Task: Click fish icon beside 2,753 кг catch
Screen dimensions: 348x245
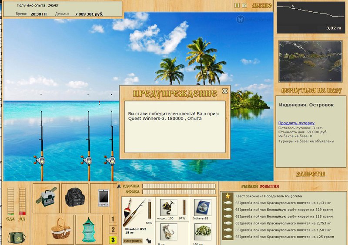Action: (x=228, y=223)
